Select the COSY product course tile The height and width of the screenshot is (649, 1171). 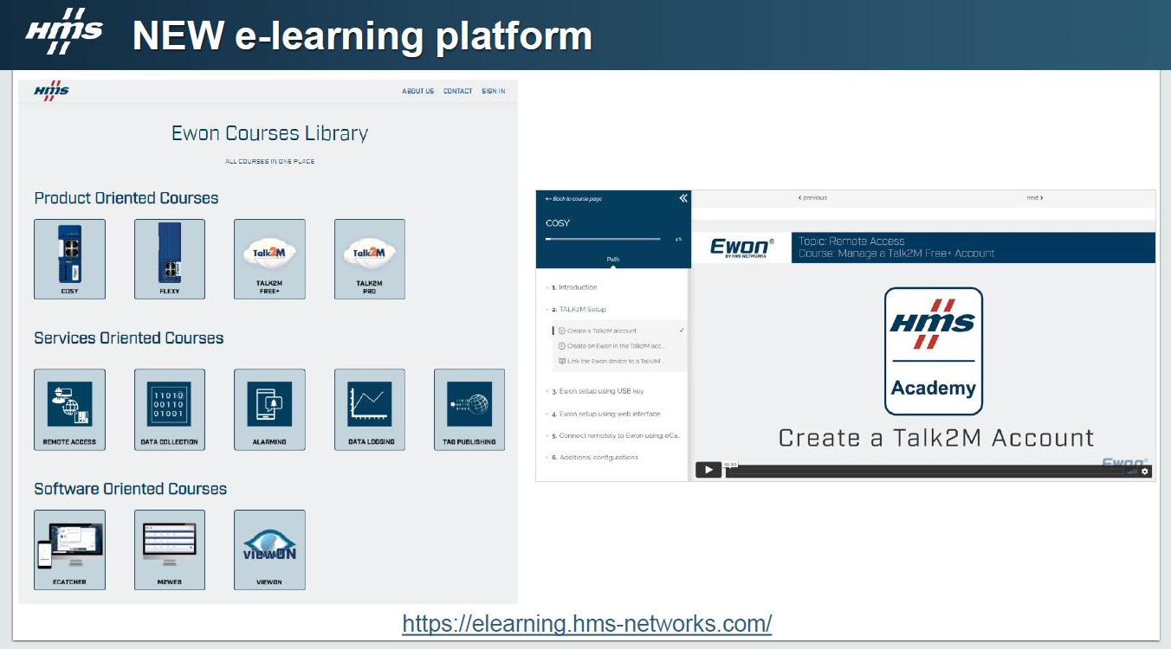(69, 259)
